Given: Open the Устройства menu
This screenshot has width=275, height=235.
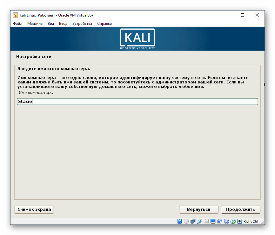Looking at the screenshot, I should tap(82, 24).
